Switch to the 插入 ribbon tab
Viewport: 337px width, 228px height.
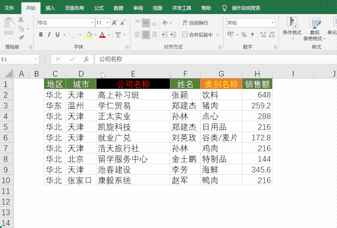click(x=50, y=8)
